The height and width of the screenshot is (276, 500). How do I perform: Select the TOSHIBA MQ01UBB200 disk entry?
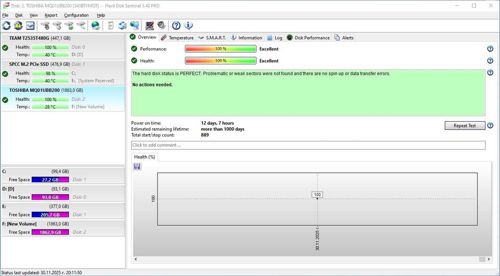(x=63, y=98)
